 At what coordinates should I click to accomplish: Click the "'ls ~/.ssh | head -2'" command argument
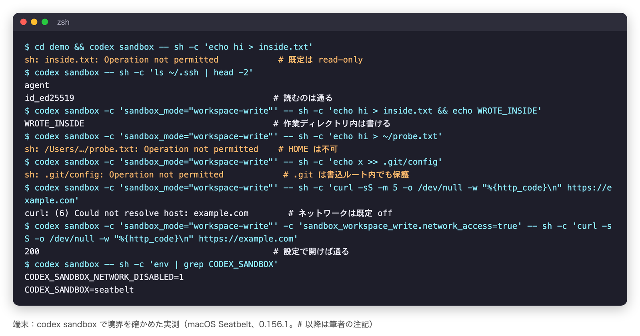[201, 73]
